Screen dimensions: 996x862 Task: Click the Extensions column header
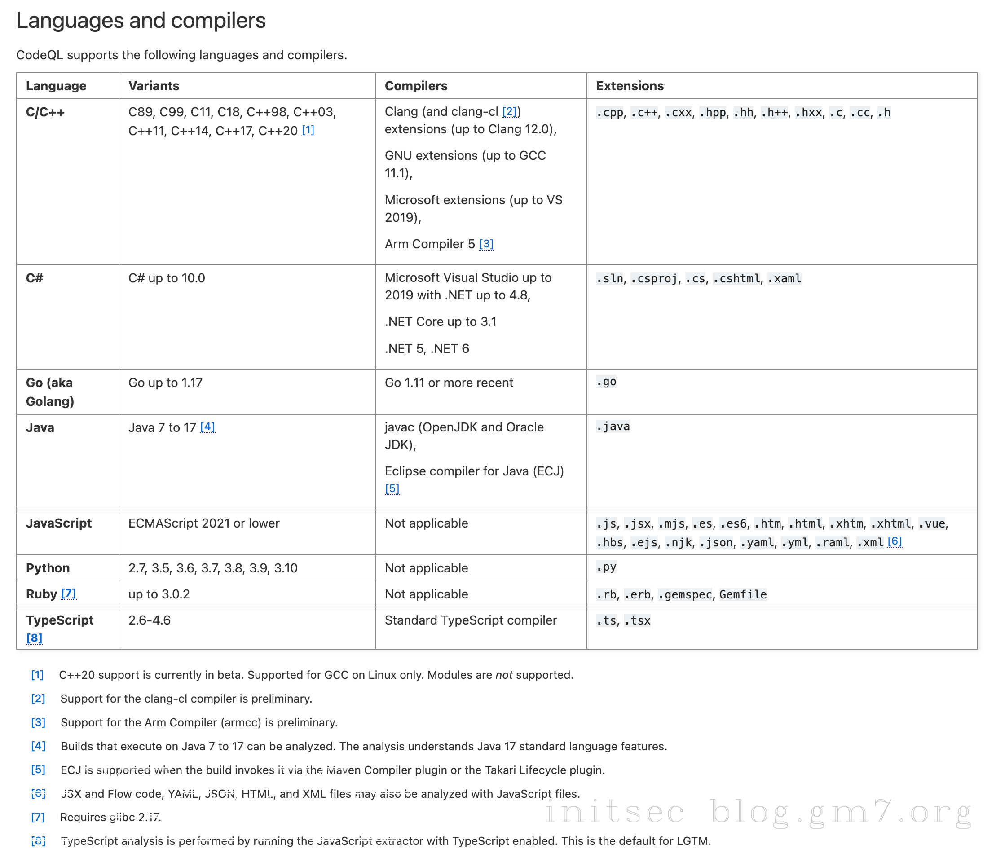(x=630, y=86)
